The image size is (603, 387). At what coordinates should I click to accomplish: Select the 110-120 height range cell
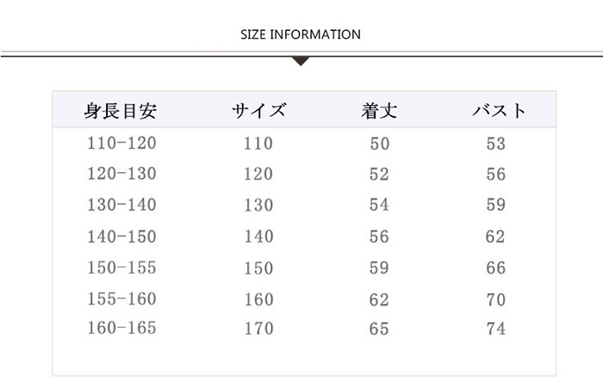[x=121, y=143]
